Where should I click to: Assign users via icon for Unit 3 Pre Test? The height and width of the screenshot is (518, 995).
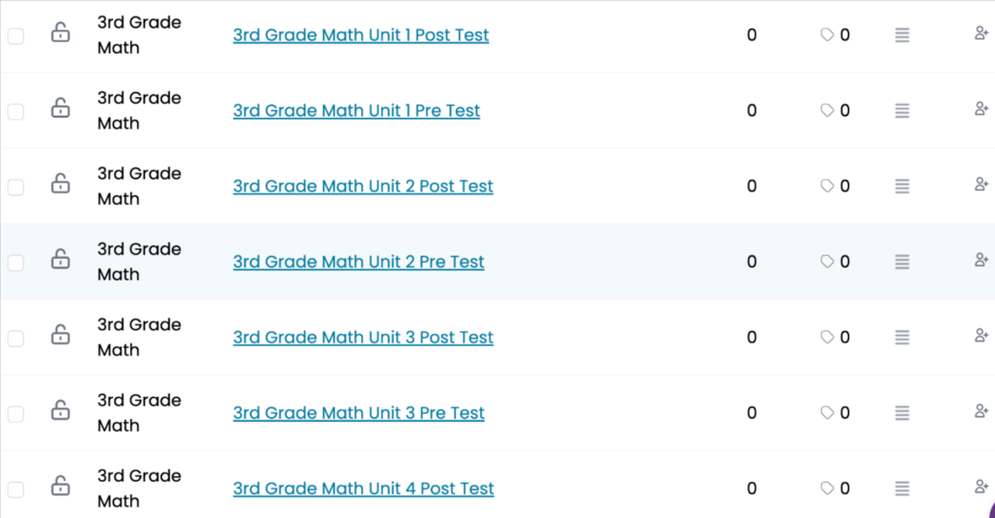[x=981, y=411]
